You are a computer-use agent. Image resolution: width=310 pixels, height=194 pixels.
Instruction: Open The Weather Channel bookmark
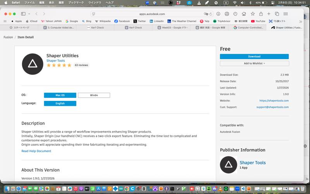point(182,21)
